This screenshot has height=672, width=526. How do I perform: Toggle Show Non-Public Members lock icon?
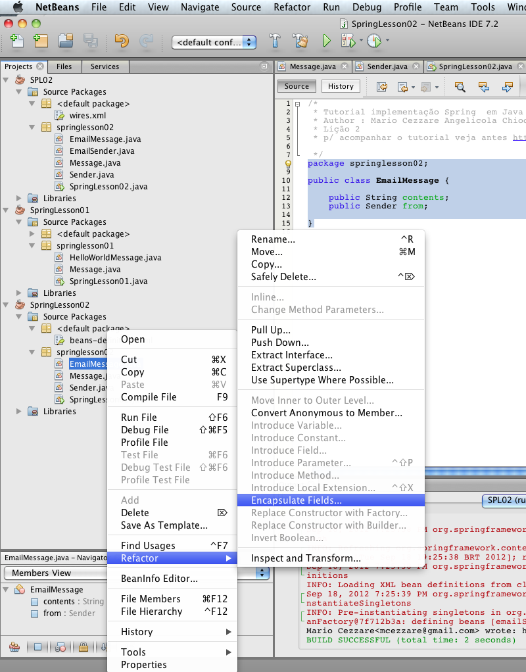[83, 647]
